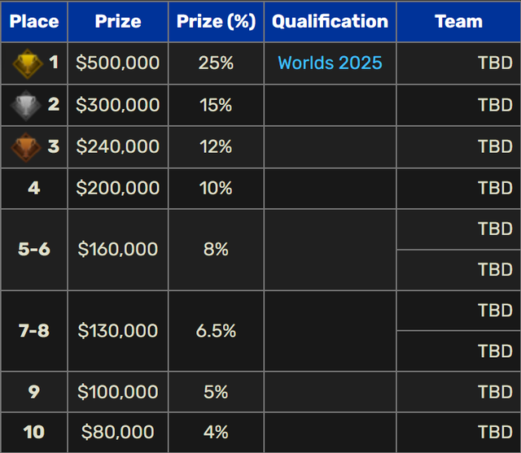This screenshot has width=521, height=453.
Task: Click the Qualification column header
Action: [x=330, y=22]
